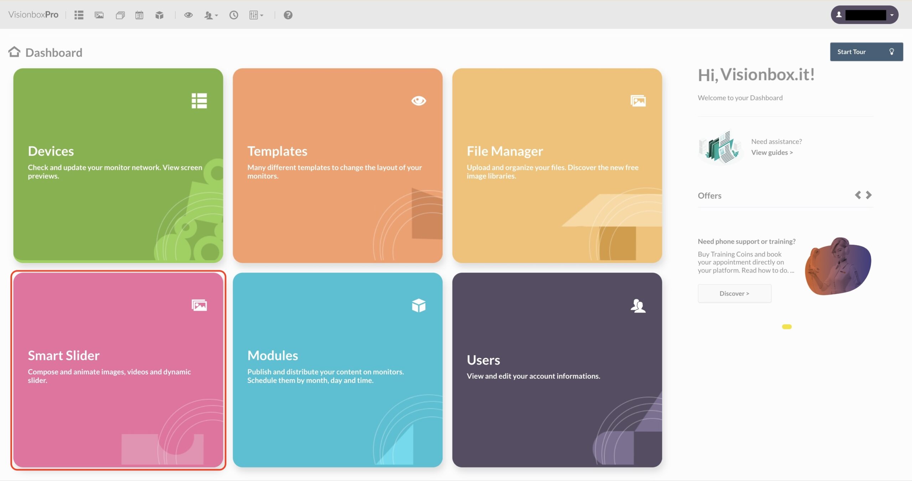The height and width of the screenshot is (481, 912).
Task: Click the eye icon on Templates card
Action: pos(419,101)
